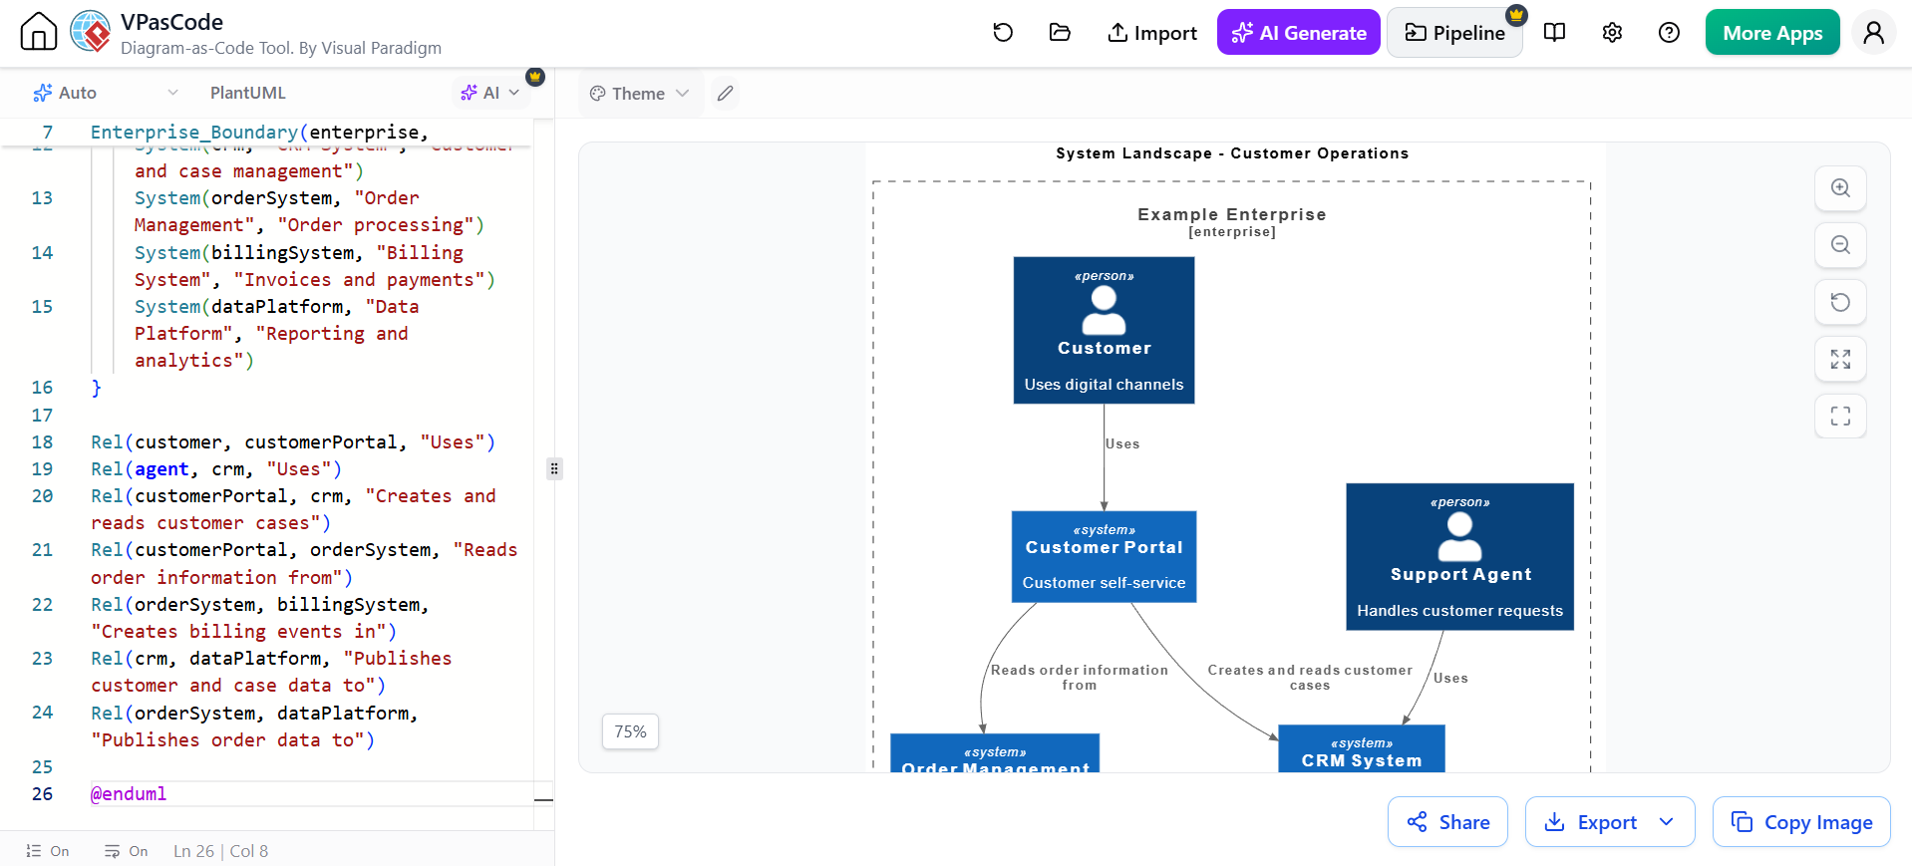Viewport: 1912px width, 866px height.
Task: Open help question mark icon
Action: pos(1669,33)
